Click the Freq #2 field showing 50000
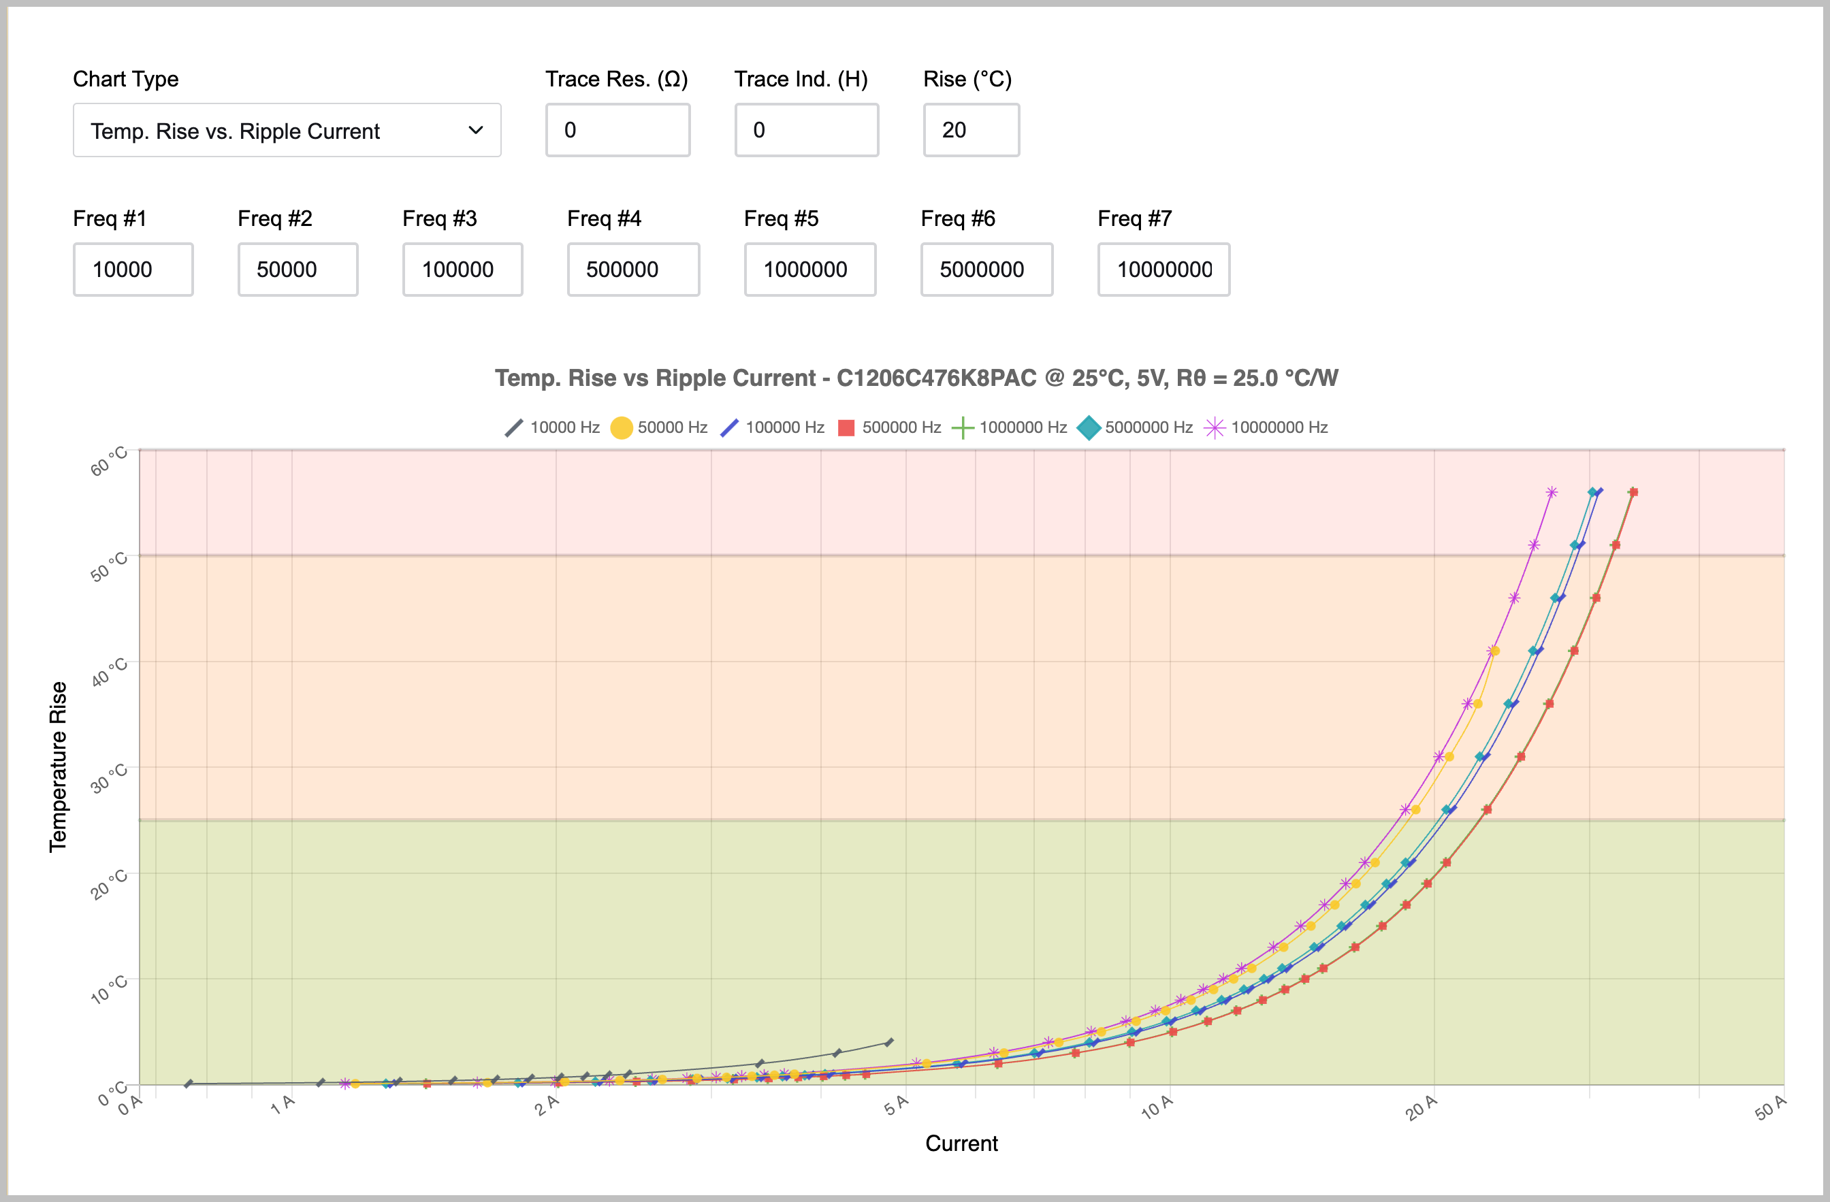Viewport: 1830px width, 1202px height. [298, 270]
